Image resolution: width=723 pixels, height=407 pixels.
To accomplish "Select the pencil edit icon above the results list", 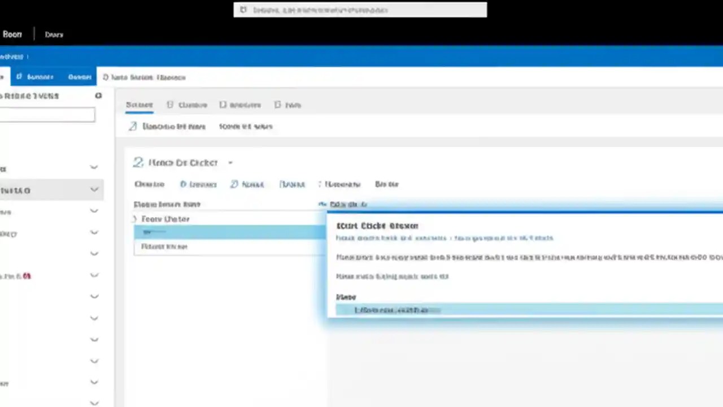I will 133,126.
